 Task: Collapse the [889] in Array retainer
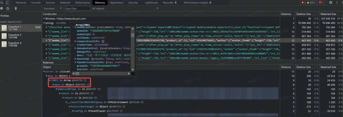(x=50, y=80)
